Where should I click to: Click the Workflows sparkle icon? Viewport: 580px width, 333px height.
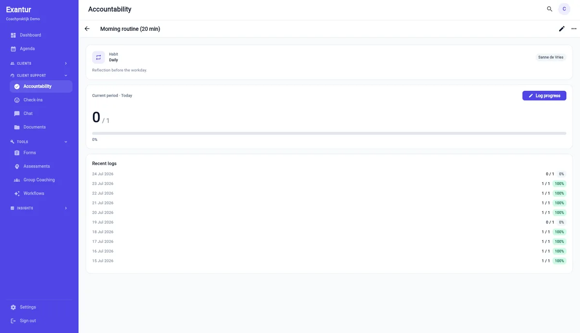pyautogui.click(x=17, y=193)
